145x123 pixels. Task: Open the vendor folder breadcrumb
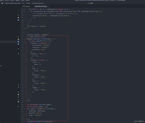pyautogui.click(x=28, y=3)
